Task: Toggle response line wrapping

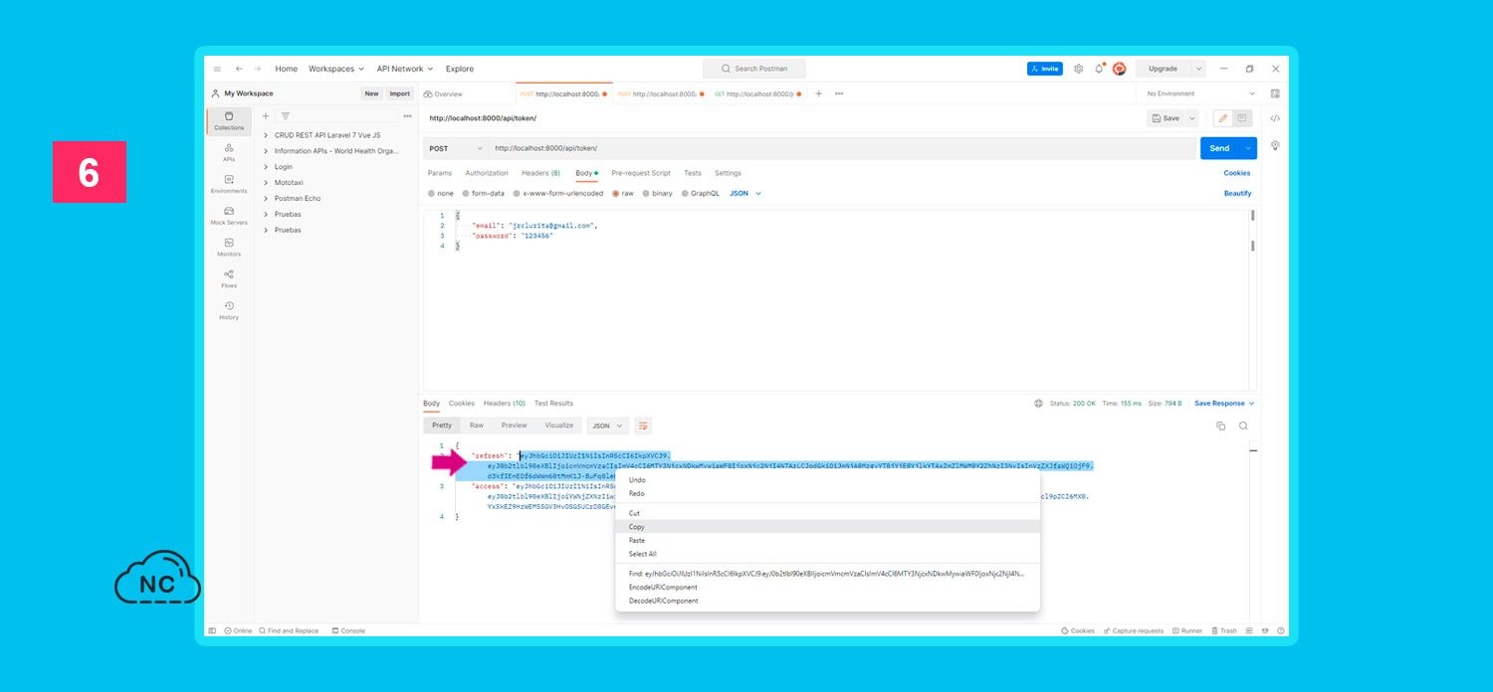Action: 643,426
